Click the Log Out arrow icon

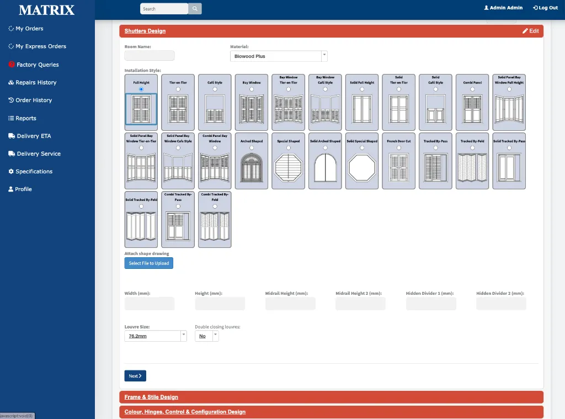click(x=535, y=8)
